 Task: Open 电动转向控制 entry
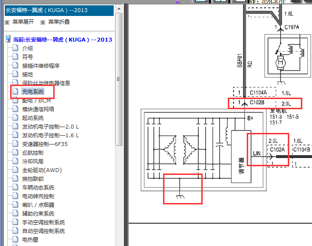[x=38, y=196]
